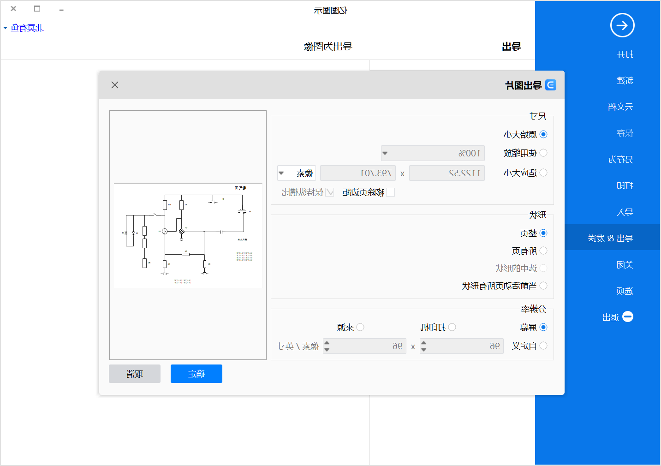Click the circuit diagram preview thumbnail
Viewport: 661px width, 466px height.
tap(188, 235)
